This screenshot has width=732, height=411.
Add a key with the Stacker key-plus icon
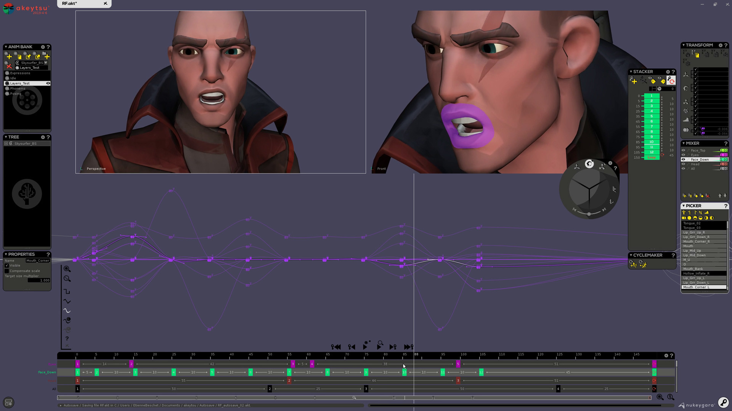pos(634,81)
